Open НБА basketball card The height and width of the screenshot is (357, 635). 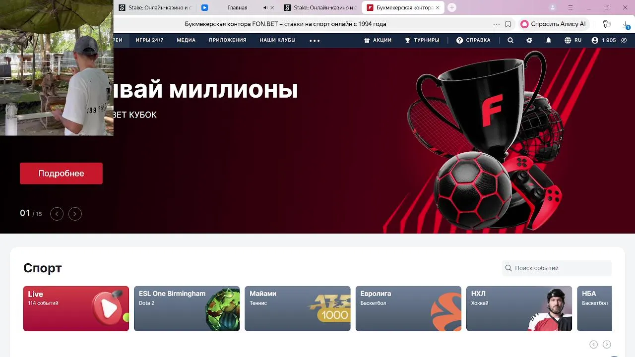click(x=594, y=308)
